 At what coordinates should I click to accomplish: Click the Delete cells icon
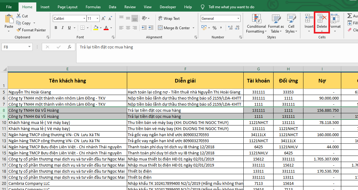[322, 19]
